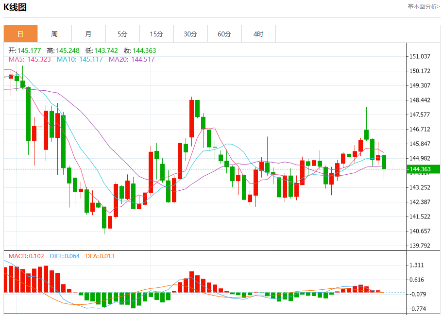Viewport: 442px width, 315px height.
Task: Select the 周 weekly tab
Action: point(54,34)
